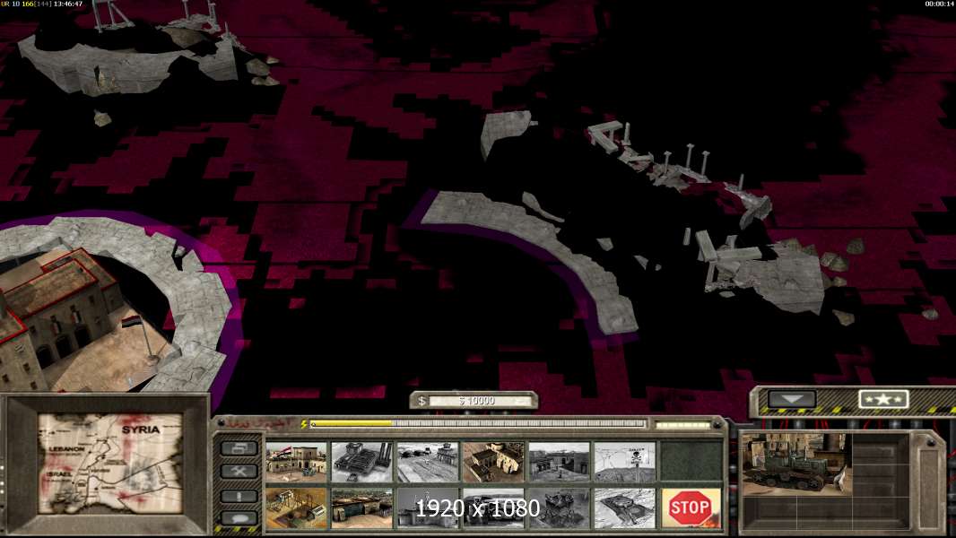Pick the greyed airfield build icon
This screenshot has width=956, height=538.
click(x=428, y=462)
